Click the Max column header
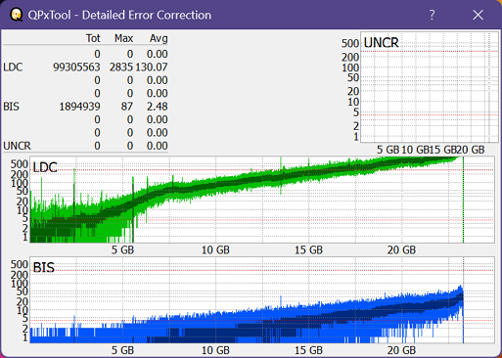502x358 pixels. click(x=123, y=38)
